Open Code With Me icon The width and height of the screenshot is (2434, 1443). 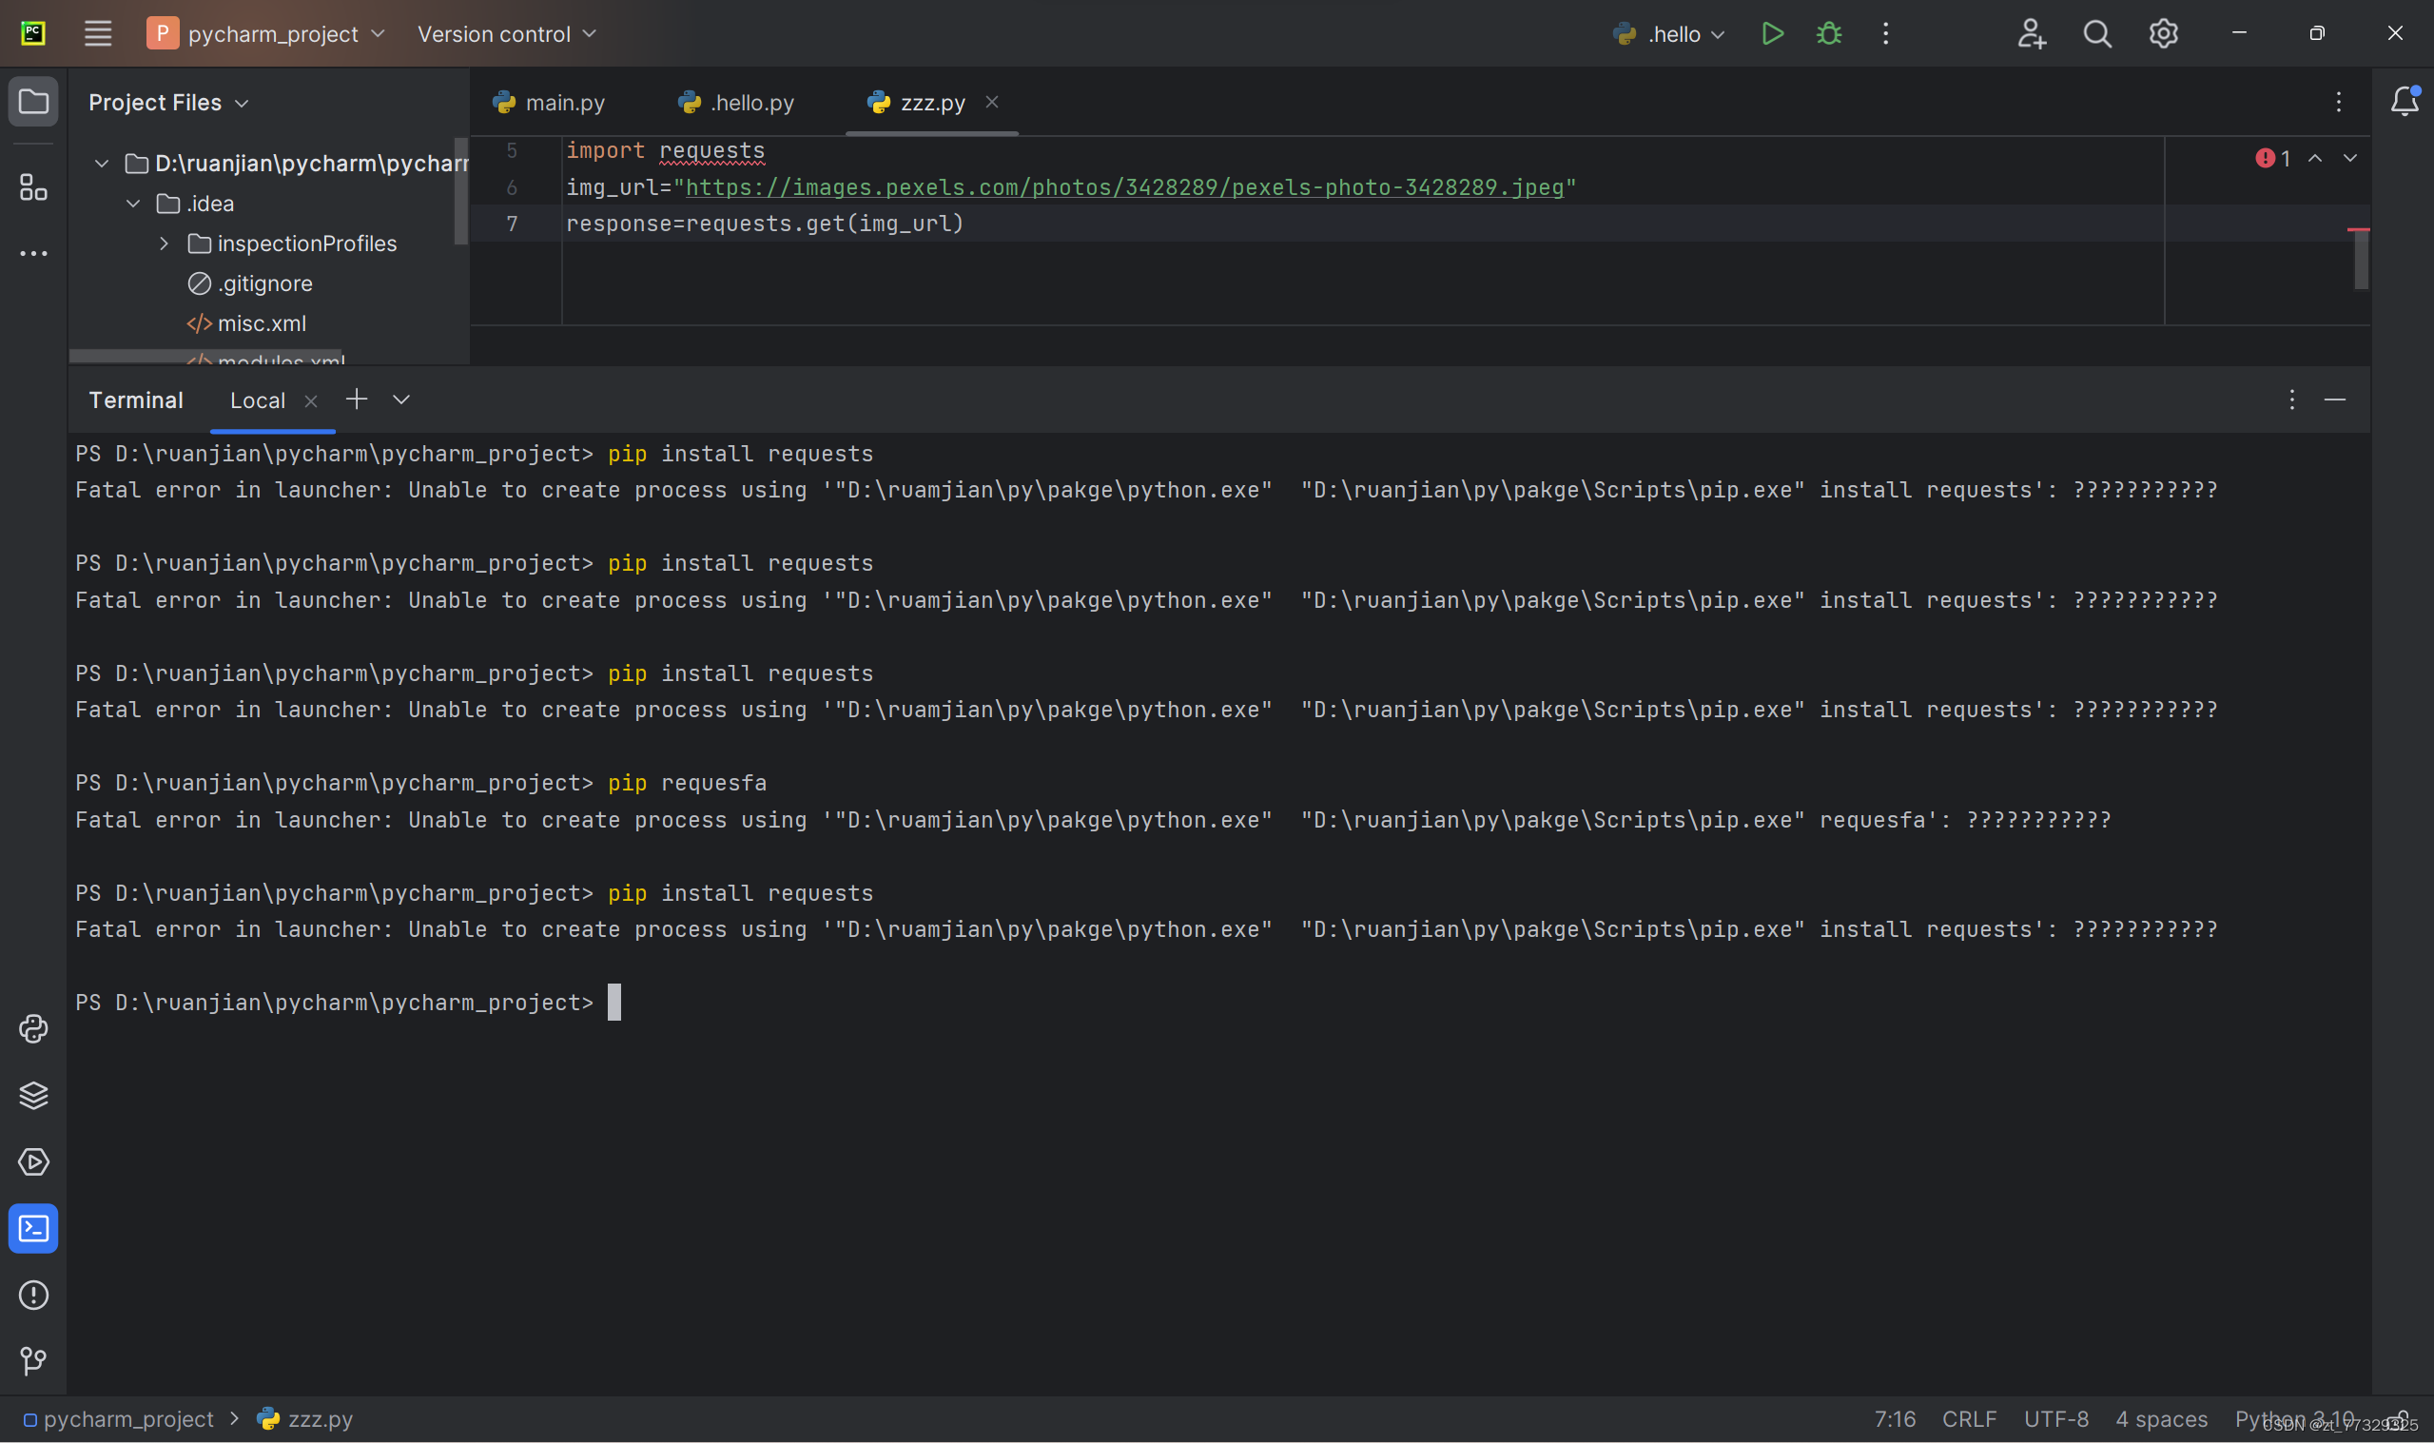tap(2031, 34)
